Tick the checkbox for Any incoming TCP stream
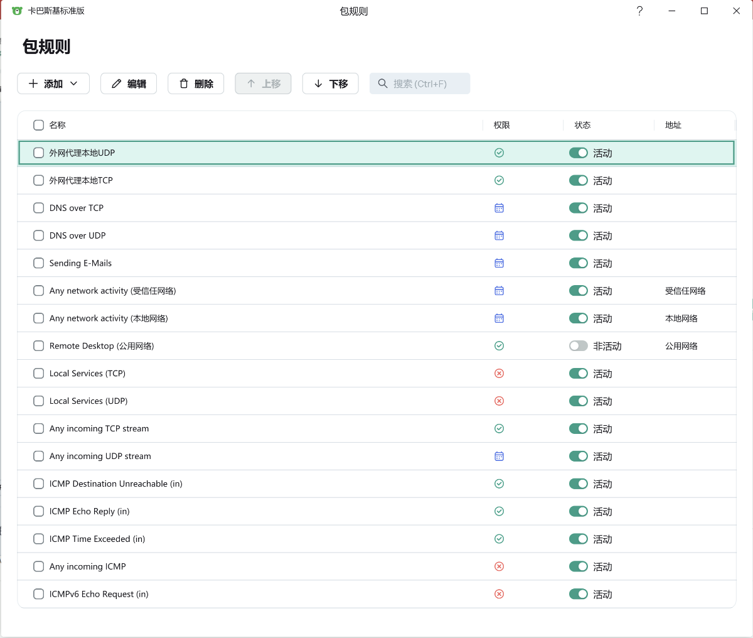Viewport: 753px width, 638px height. pyautogui.click(x=39, y=429)
